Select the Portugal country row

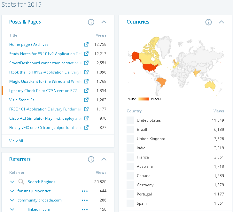175,194
